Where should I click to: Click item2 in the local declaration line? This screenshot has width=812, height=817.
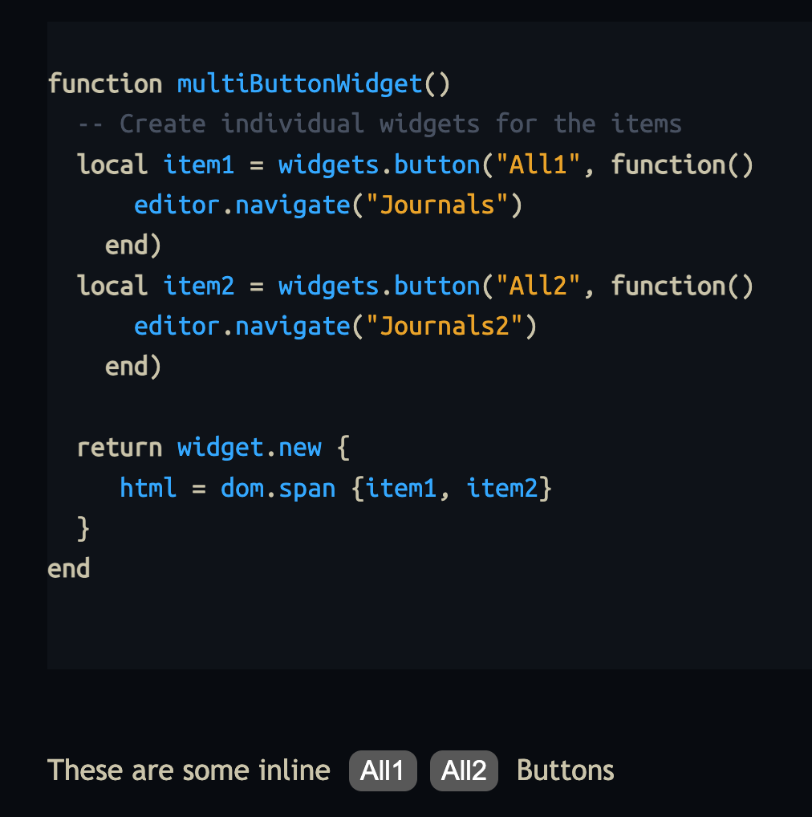[x=198, y=286]
